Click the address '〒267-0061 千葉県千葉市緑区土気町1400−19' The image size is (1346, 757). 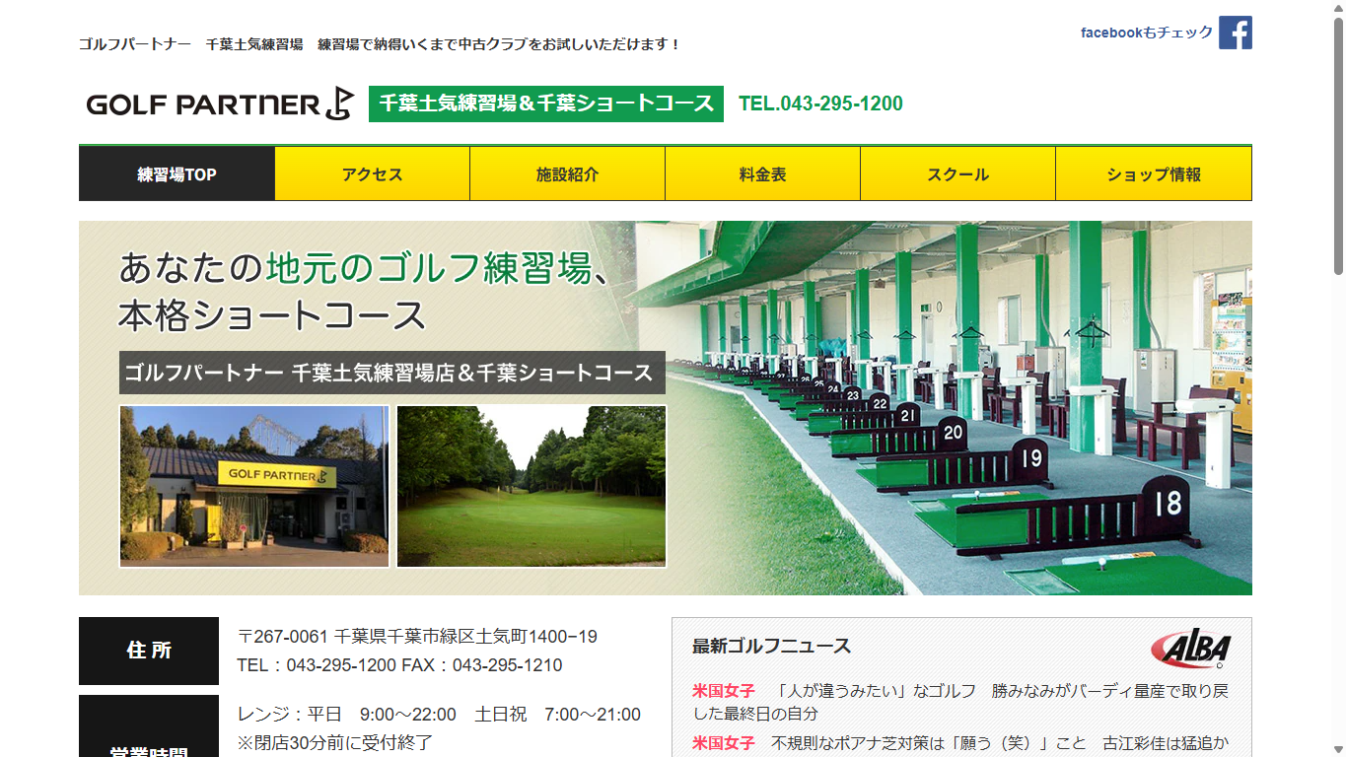(417, 637)
